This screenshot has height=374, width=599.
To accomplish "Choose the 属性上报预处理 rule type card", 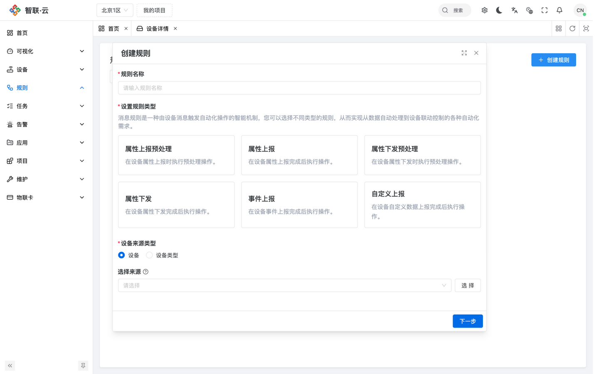I will pyautogui.click(x=176, y=155).
